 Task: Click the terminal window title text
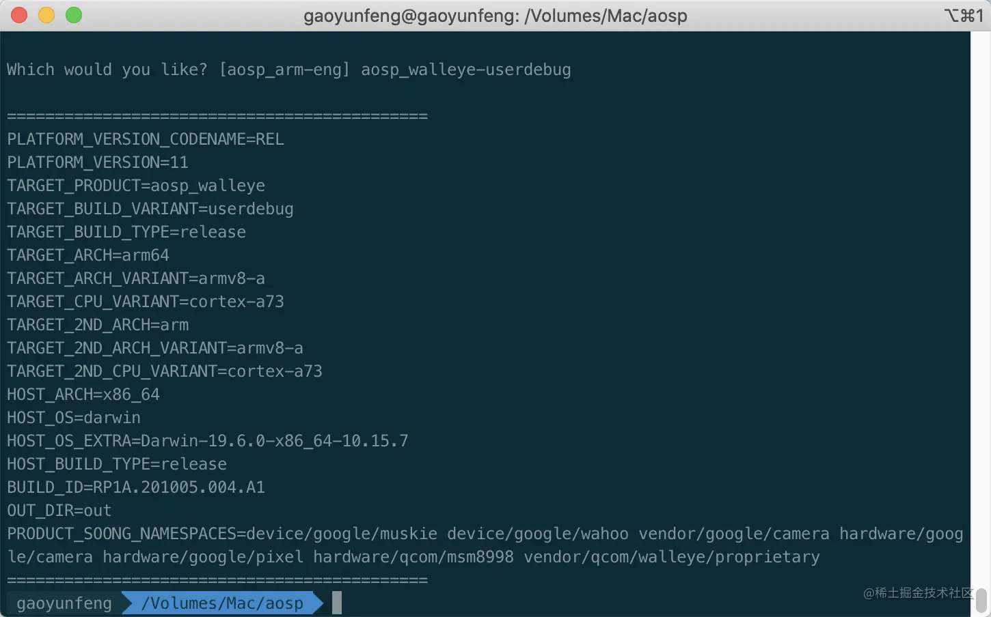coord(495,16)
